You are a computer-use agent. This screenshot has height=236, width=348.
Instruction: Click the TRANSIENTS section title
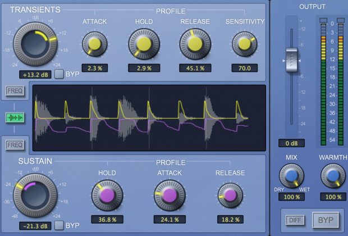click(x=35, y=10)
